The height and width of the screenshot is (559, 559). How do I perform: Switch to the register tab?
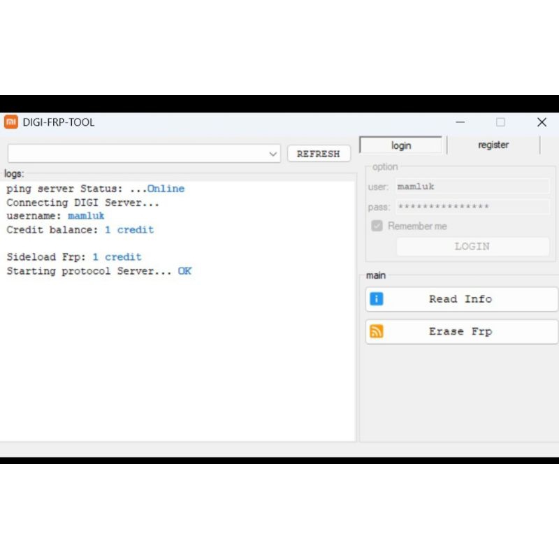[493, 145]
